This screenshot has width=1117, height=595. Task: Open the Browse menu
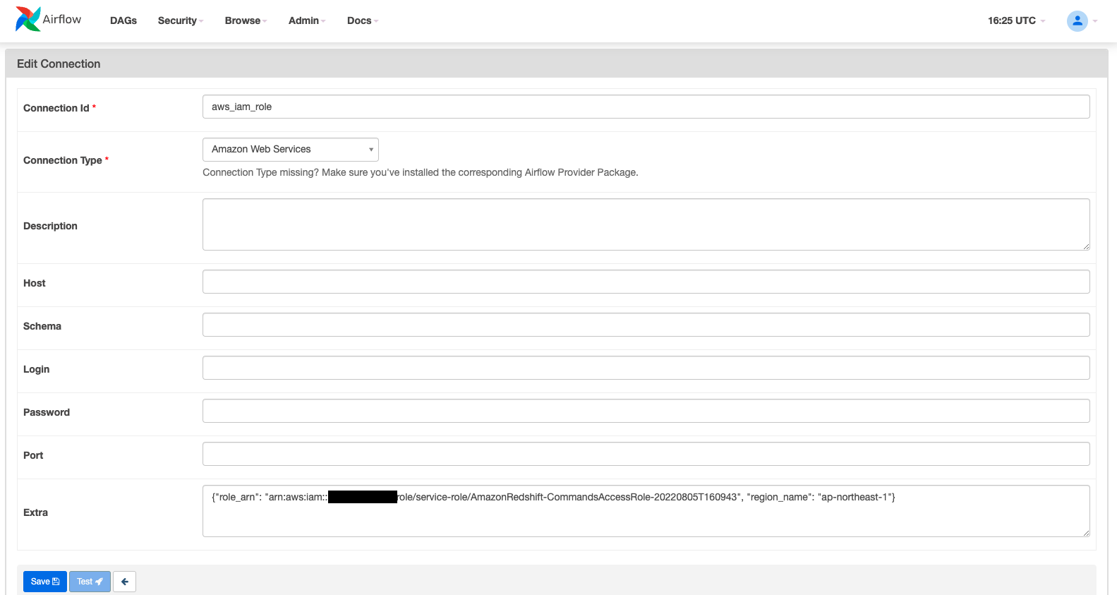pyautogui.click(x=246, y=20)
